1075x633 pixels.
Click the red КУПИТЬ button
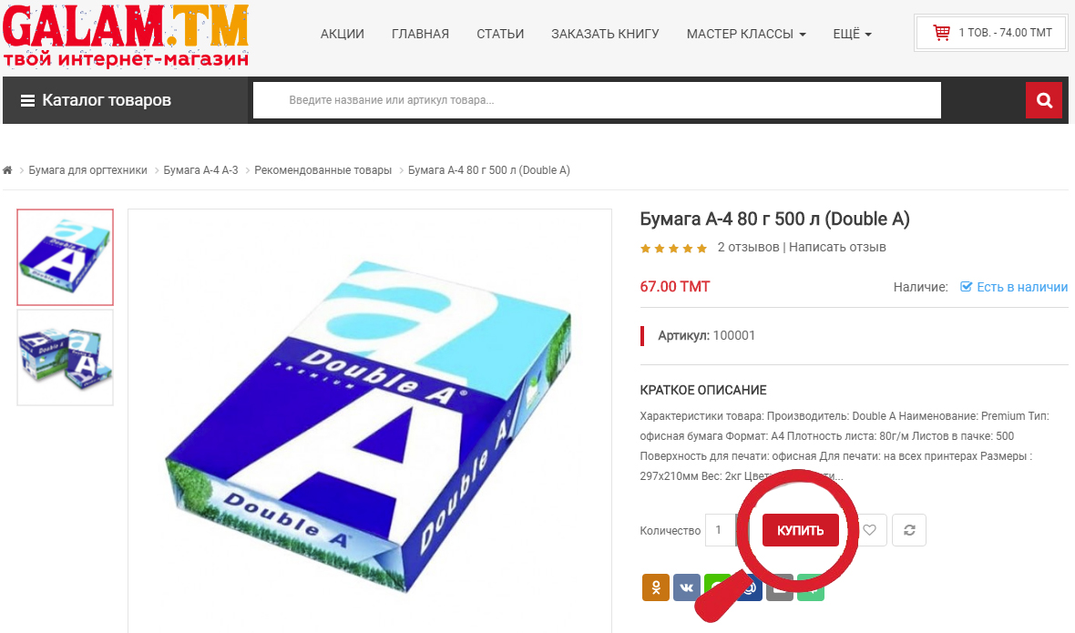800,530
